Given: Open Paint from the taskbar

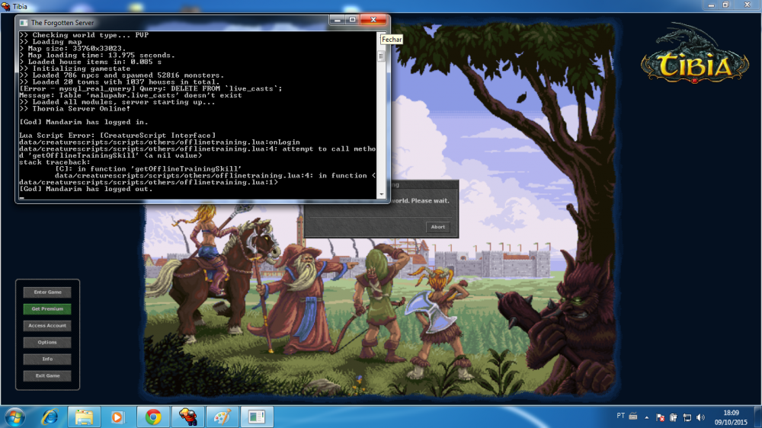Looking at the screenshot, I should [222, 417].
